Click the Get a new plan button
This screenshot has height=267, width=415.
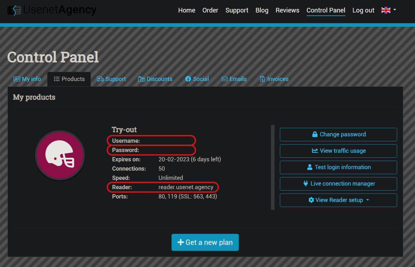click(x=205, y=242)
